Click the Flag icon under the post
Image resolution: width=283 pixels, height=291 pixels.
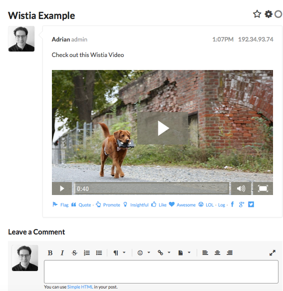[55, 204]
